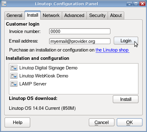Screen dimensions: 147x132
Task: Maximize the Linutop Configuration Panel window
Action: coord(136,4)
